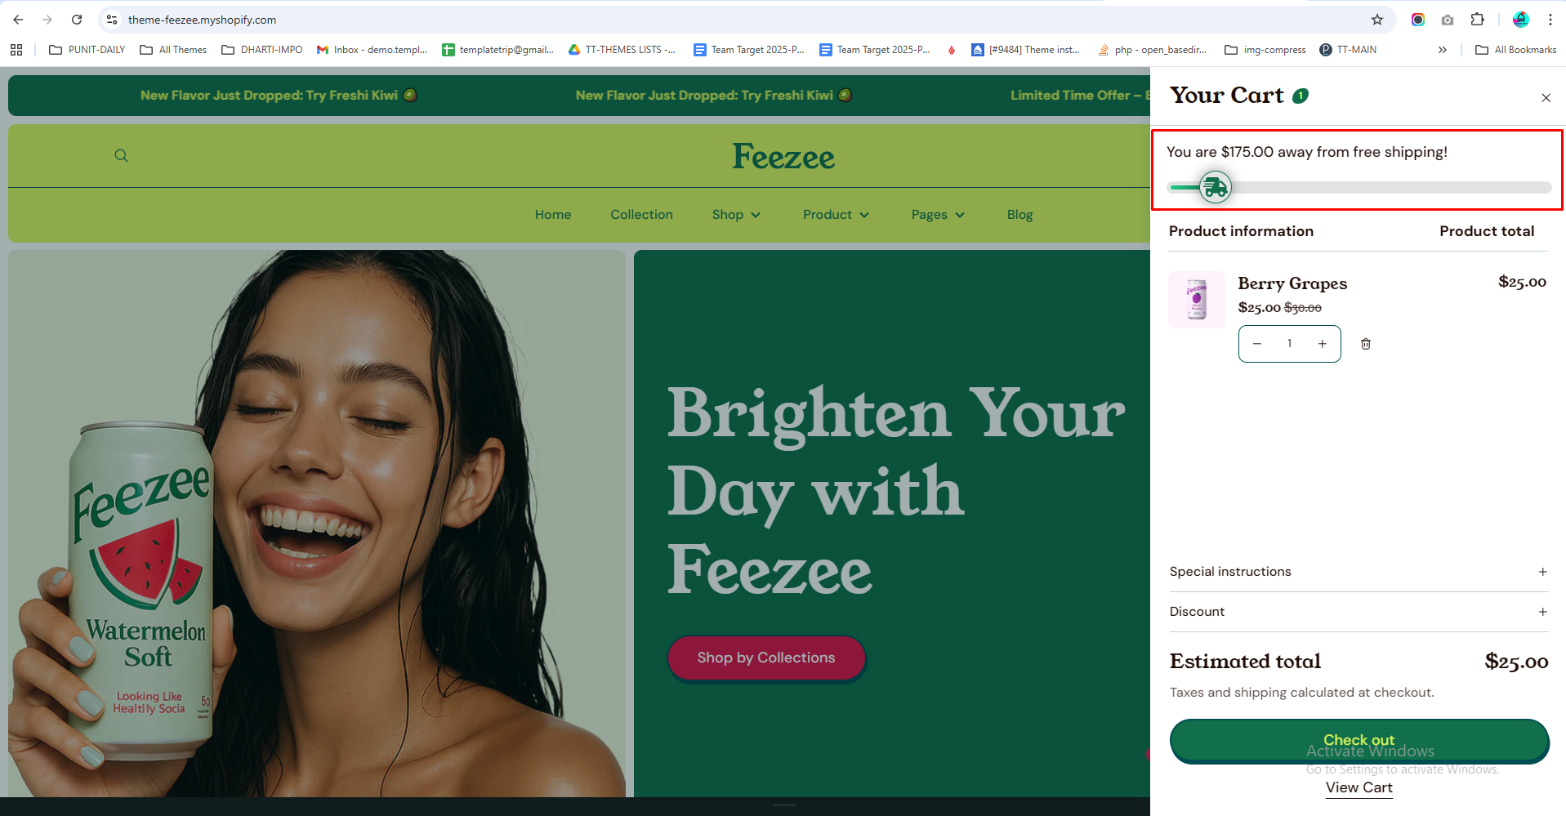Screen dimensions: 1566x816
Task: Bookmark this page with the star icon
Action: 1377,20
